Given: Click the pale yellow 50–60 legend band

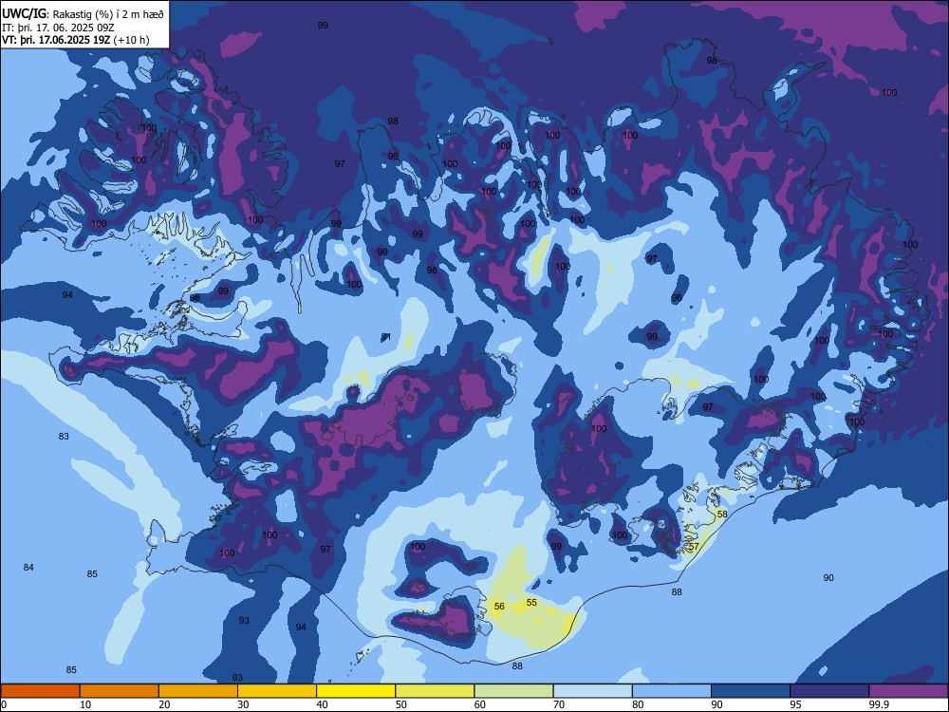Looking at the screenshot, I should (435, 691).
